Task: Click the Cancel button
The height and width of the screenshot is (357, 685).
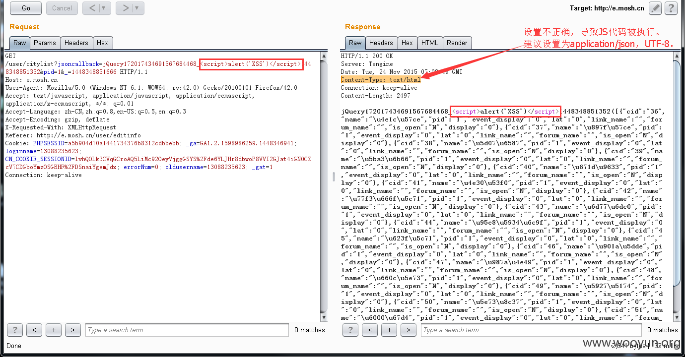Action: (x=62, y=8)
